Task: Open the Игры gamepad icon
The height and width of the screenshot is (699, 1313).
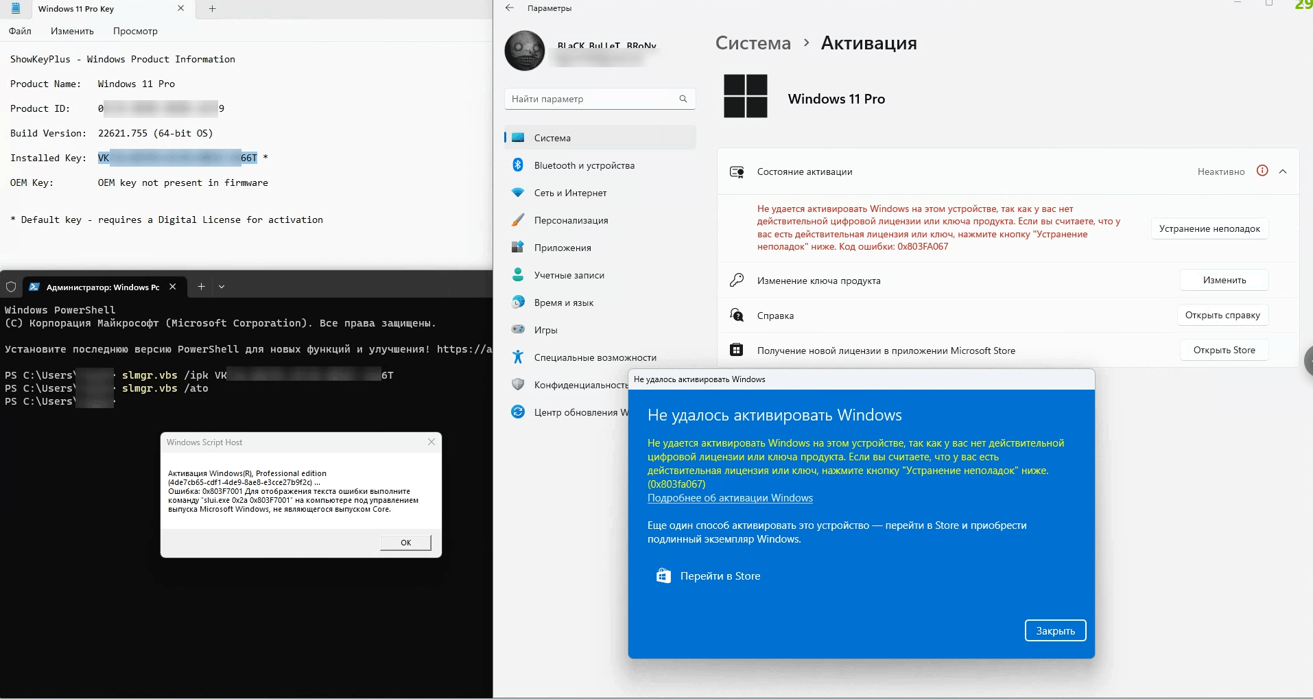Action: point(518,330)
